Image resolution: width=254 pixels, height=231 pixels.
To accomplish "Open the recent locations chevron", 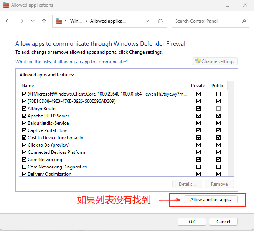I will [x=33, y=21].
